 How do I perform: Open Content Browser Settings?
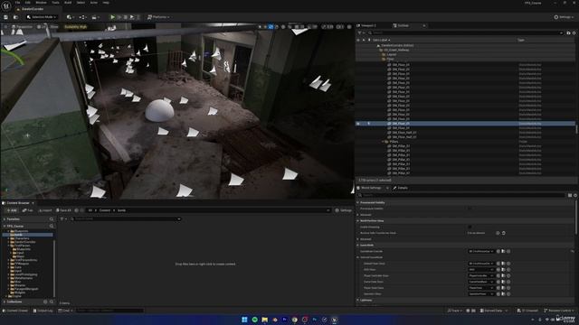(x=344, y=210)
